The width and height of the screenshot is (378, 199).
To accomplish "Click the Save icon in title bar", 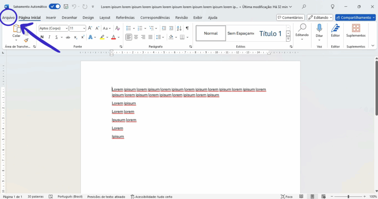I will click(x=66, y=7).
